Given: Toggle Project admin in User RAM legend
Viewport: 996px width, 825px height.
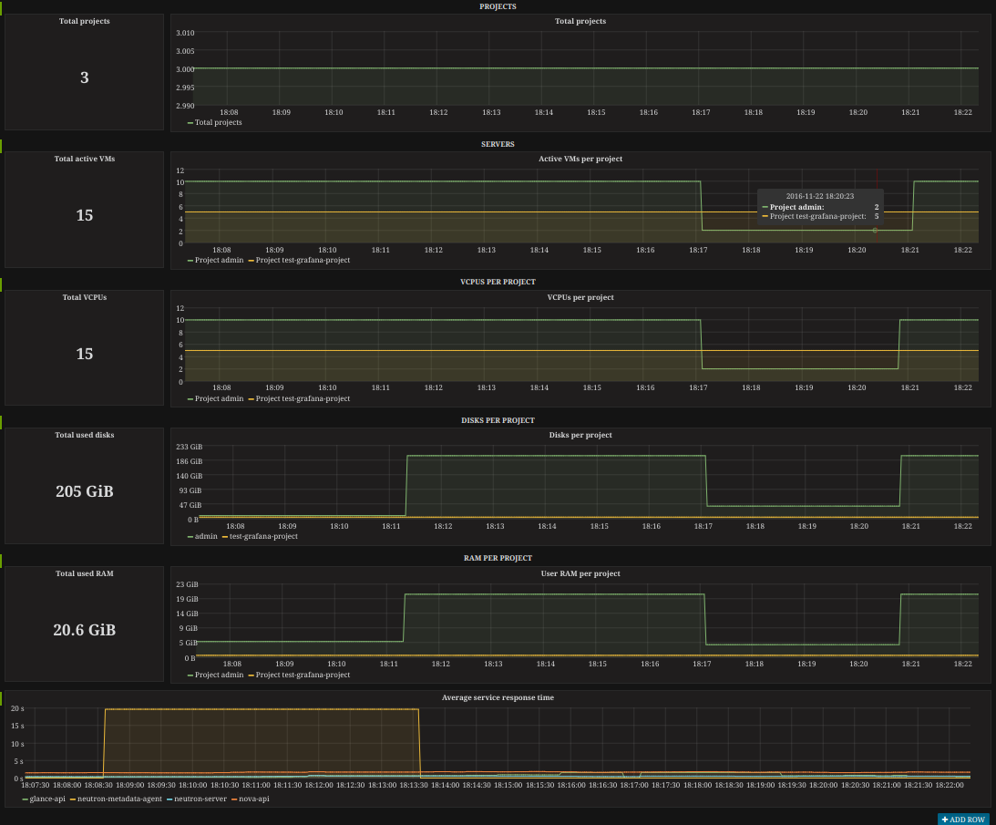Looking at the screenshot, I should [219, 675].
